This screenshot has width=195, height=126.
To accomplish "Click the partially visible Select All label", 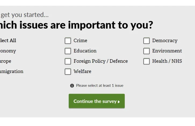I will point(8,41).
